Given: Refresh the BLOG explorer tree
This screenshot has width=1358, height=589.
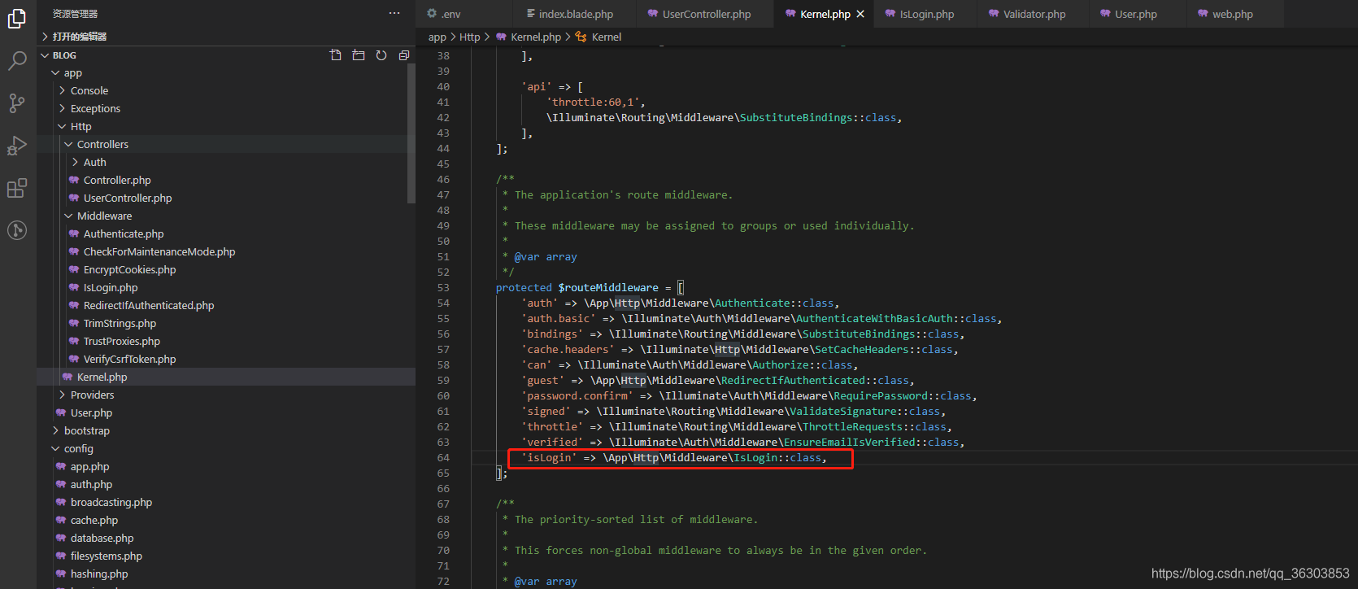Looking at the screenshot, I should 381,55.
